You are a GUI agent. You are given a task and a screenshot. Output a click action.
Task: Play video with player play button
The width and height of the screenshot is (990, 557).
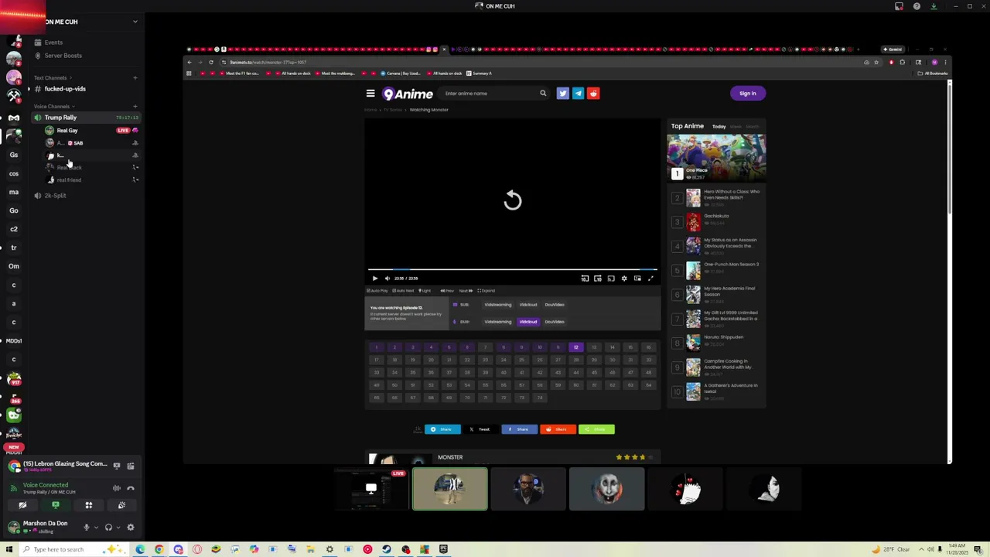(x=375, y=278)
